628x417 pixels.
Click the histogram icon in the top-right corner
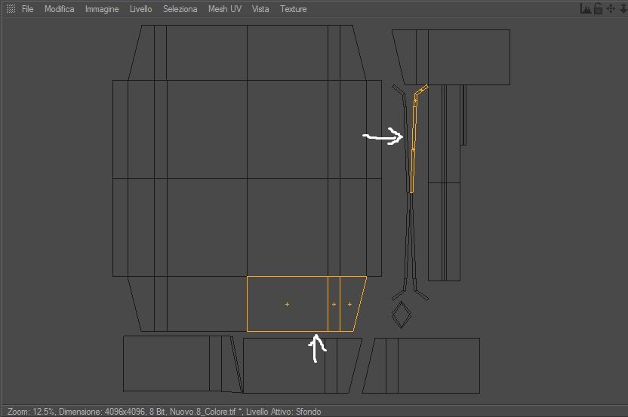(x=585, y=8)
